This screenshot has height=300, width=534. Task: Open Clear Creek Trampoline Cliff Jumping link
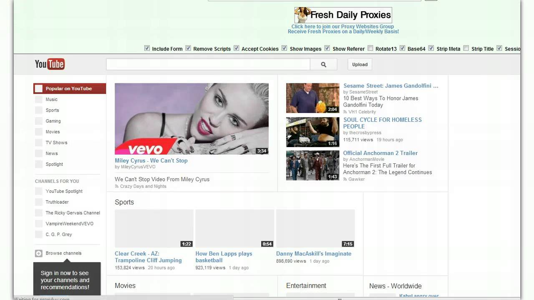pos(148,257)
